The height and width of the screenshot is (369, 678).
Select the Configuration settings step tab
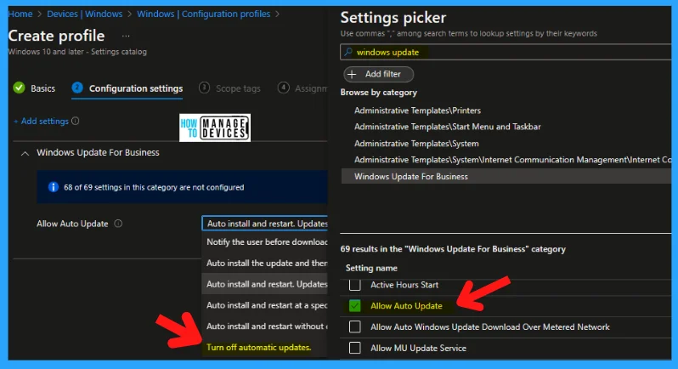[x=127, y=88]
